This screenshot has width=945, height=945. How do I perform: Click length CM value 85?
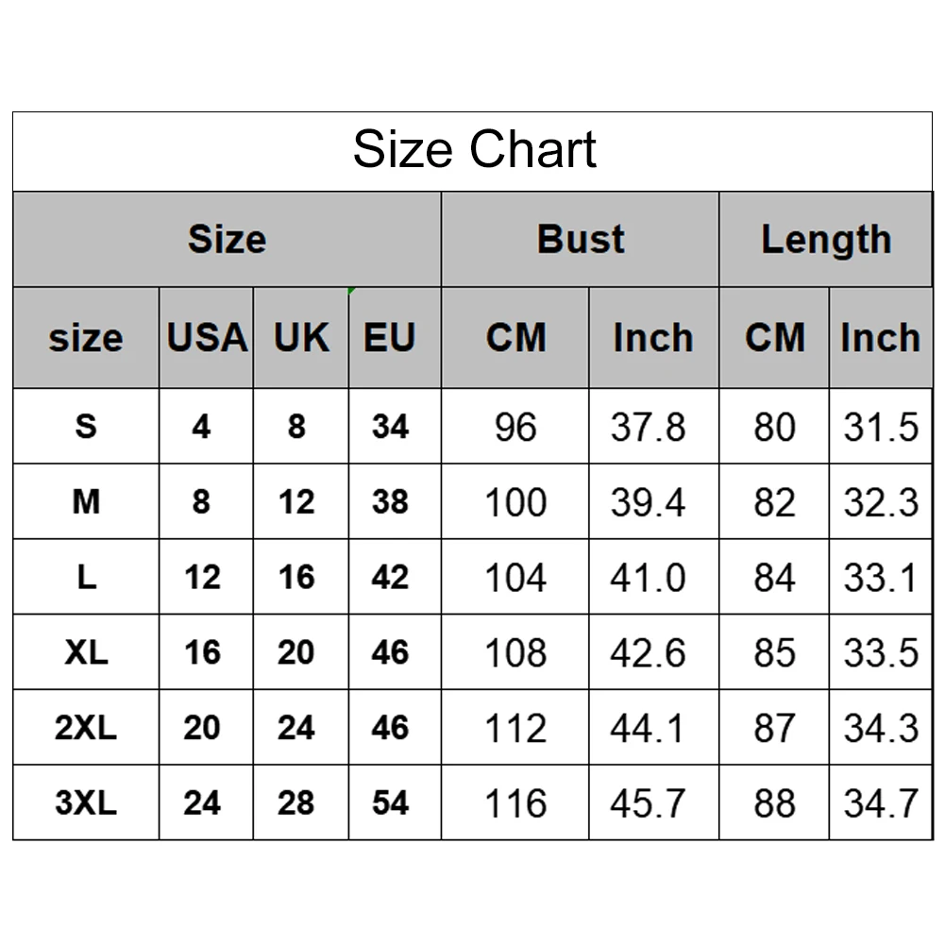[x=774, y=652]
